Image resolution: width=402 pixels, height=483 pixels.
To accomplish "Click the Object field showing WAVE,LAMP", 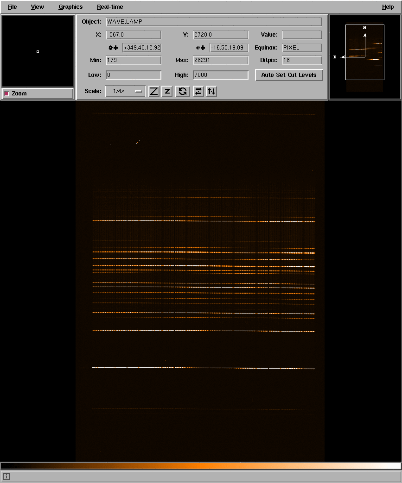I will (214, 22).
